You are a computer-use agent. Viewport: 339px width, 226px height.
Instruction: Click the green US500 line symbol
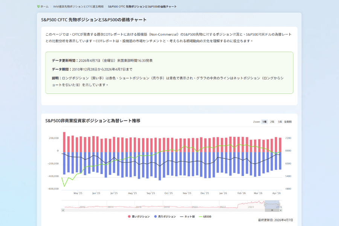[x=200, y=216]
